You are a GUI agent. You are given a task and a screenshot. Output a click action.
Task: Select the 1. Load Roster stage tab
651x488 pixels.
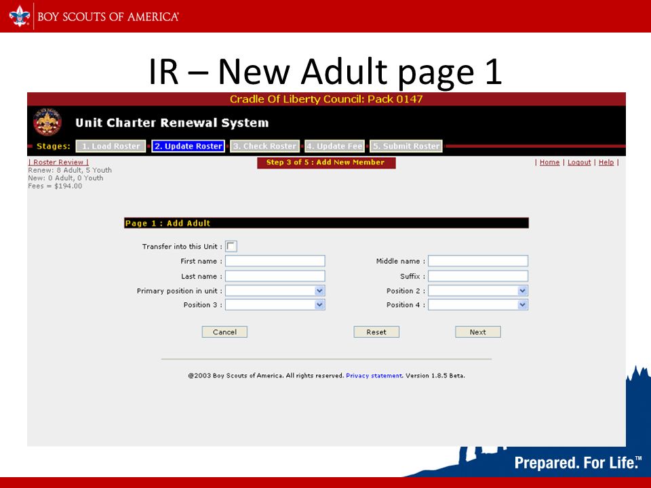pyautogui.click(x=111, y=146)
